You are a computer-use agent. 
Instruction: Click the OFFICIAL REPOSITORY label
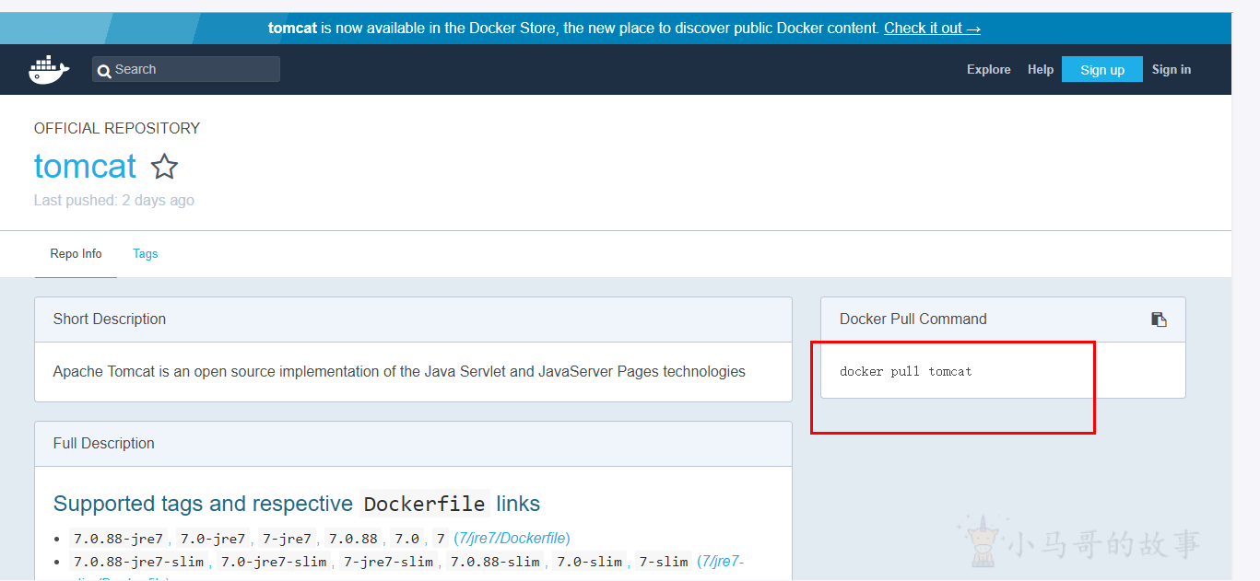tap(117, 128)
